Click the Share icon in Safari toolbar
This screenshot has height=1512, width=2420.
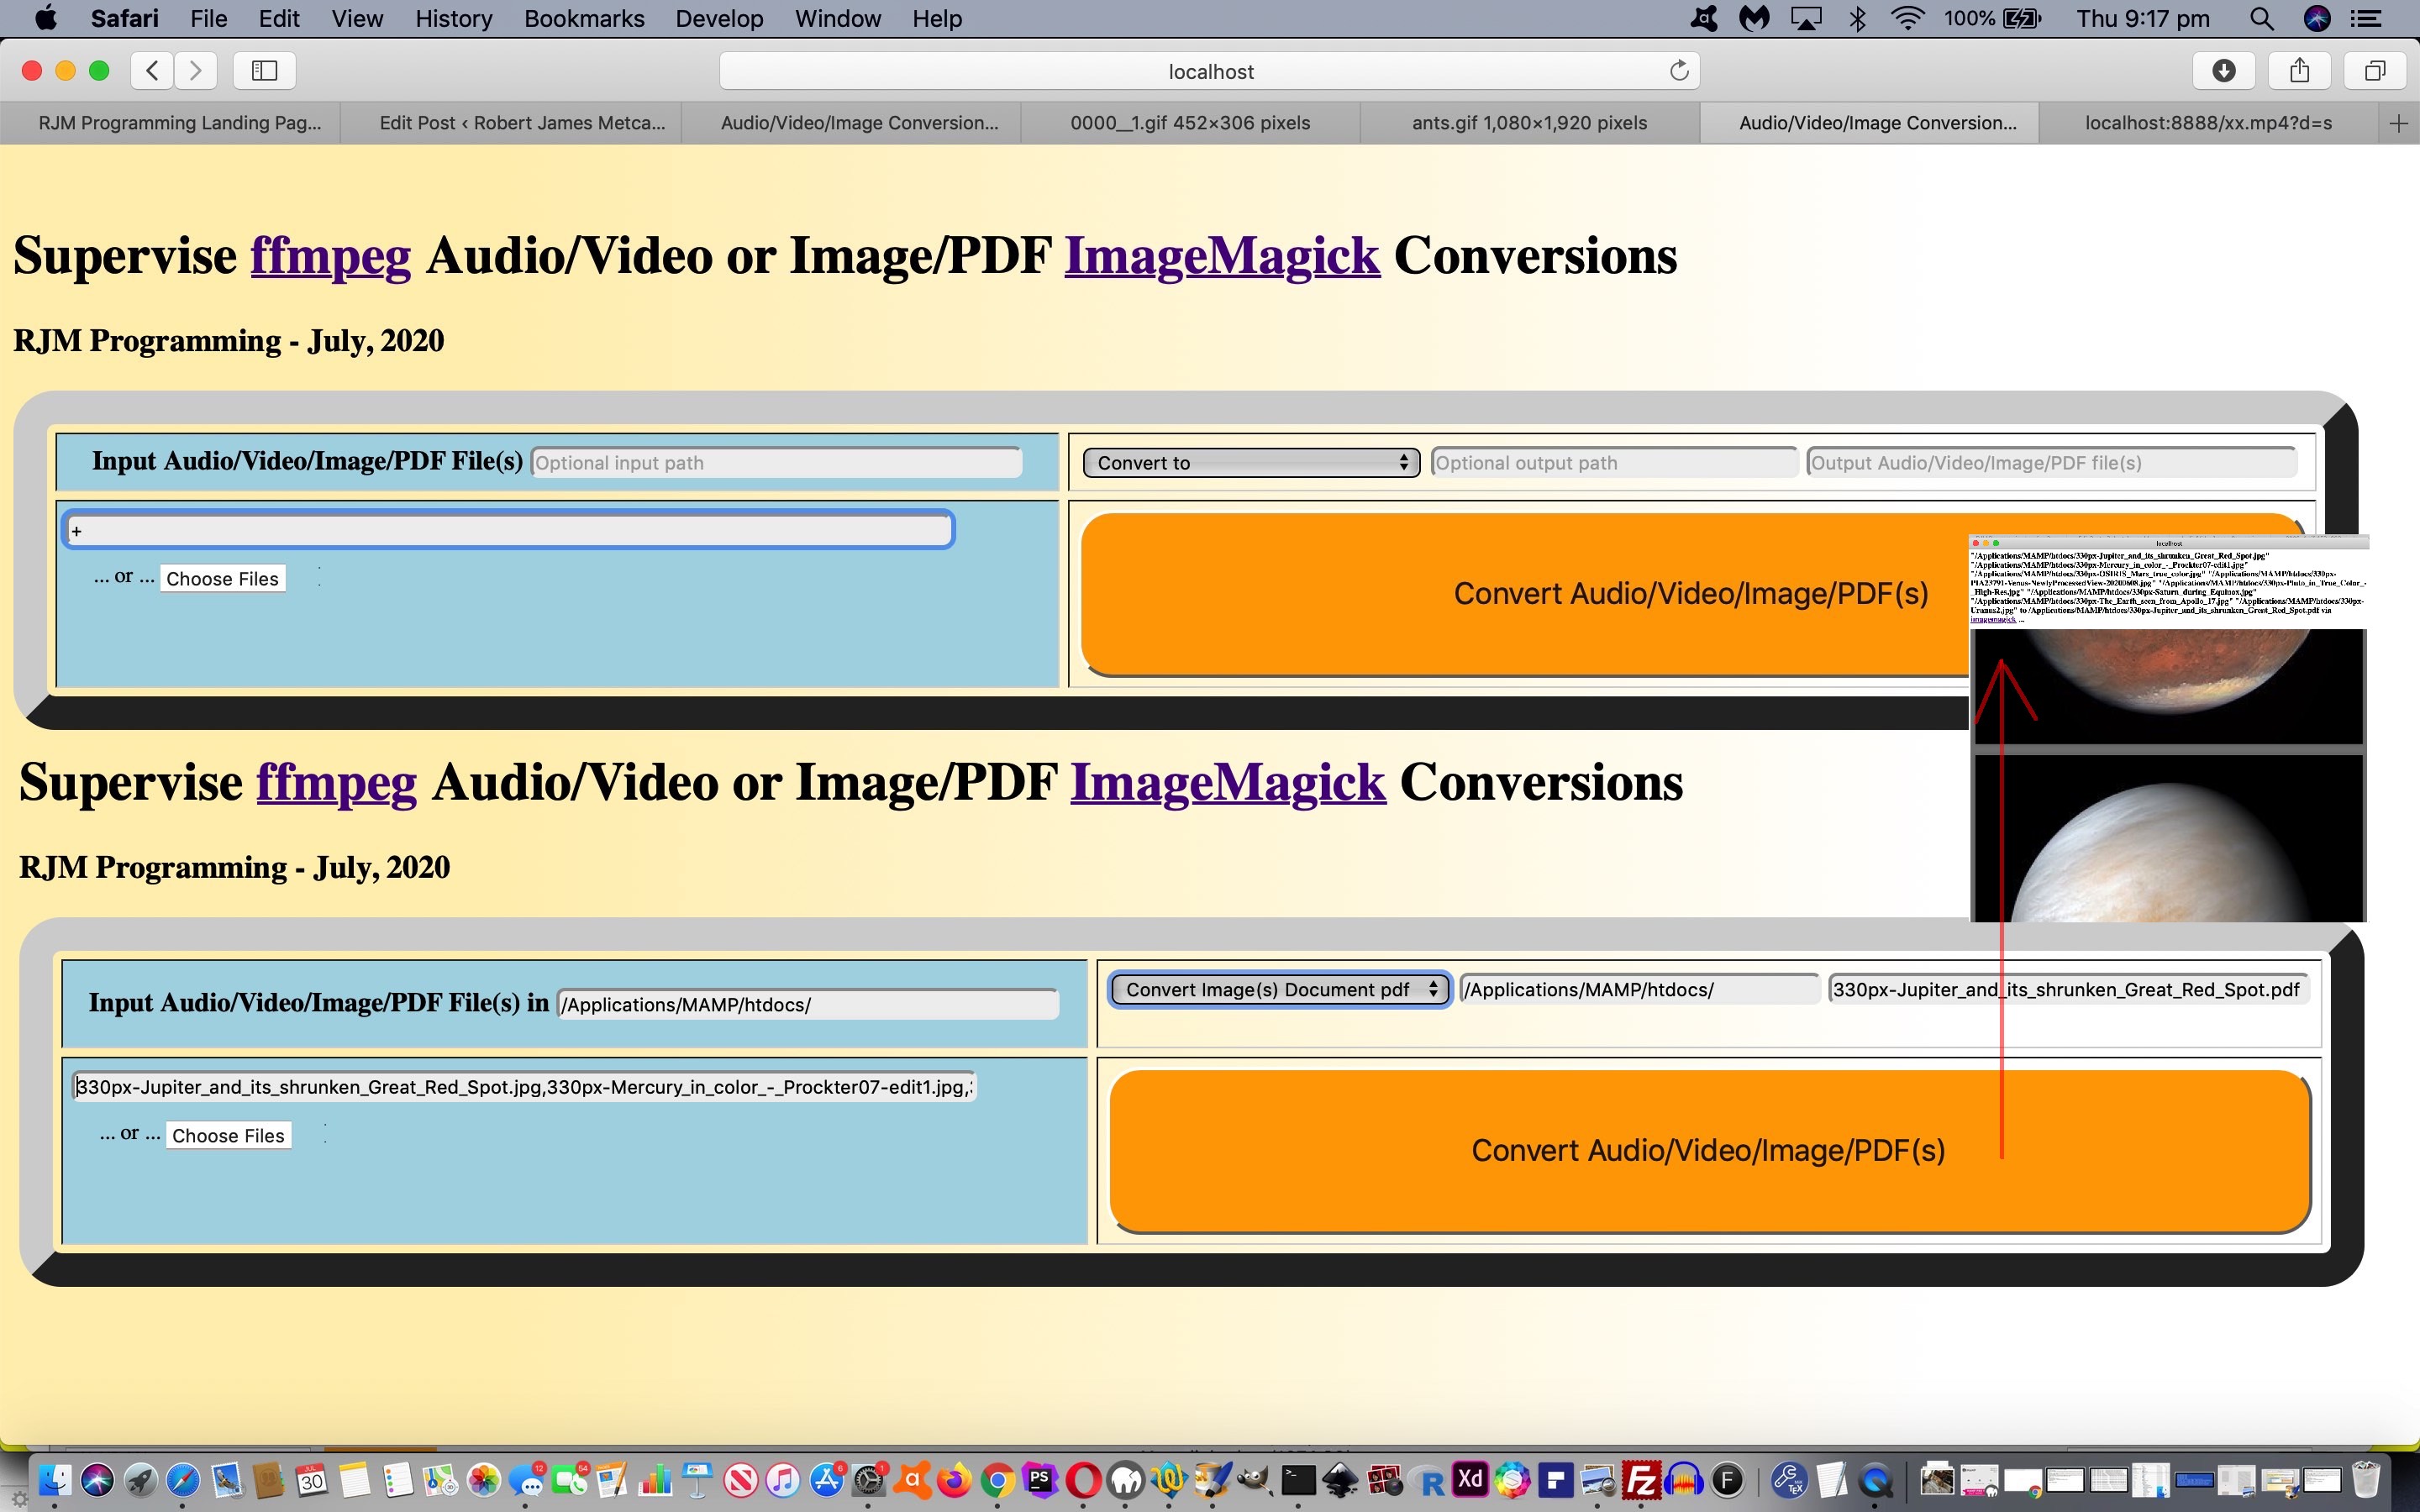point(2300,70)
